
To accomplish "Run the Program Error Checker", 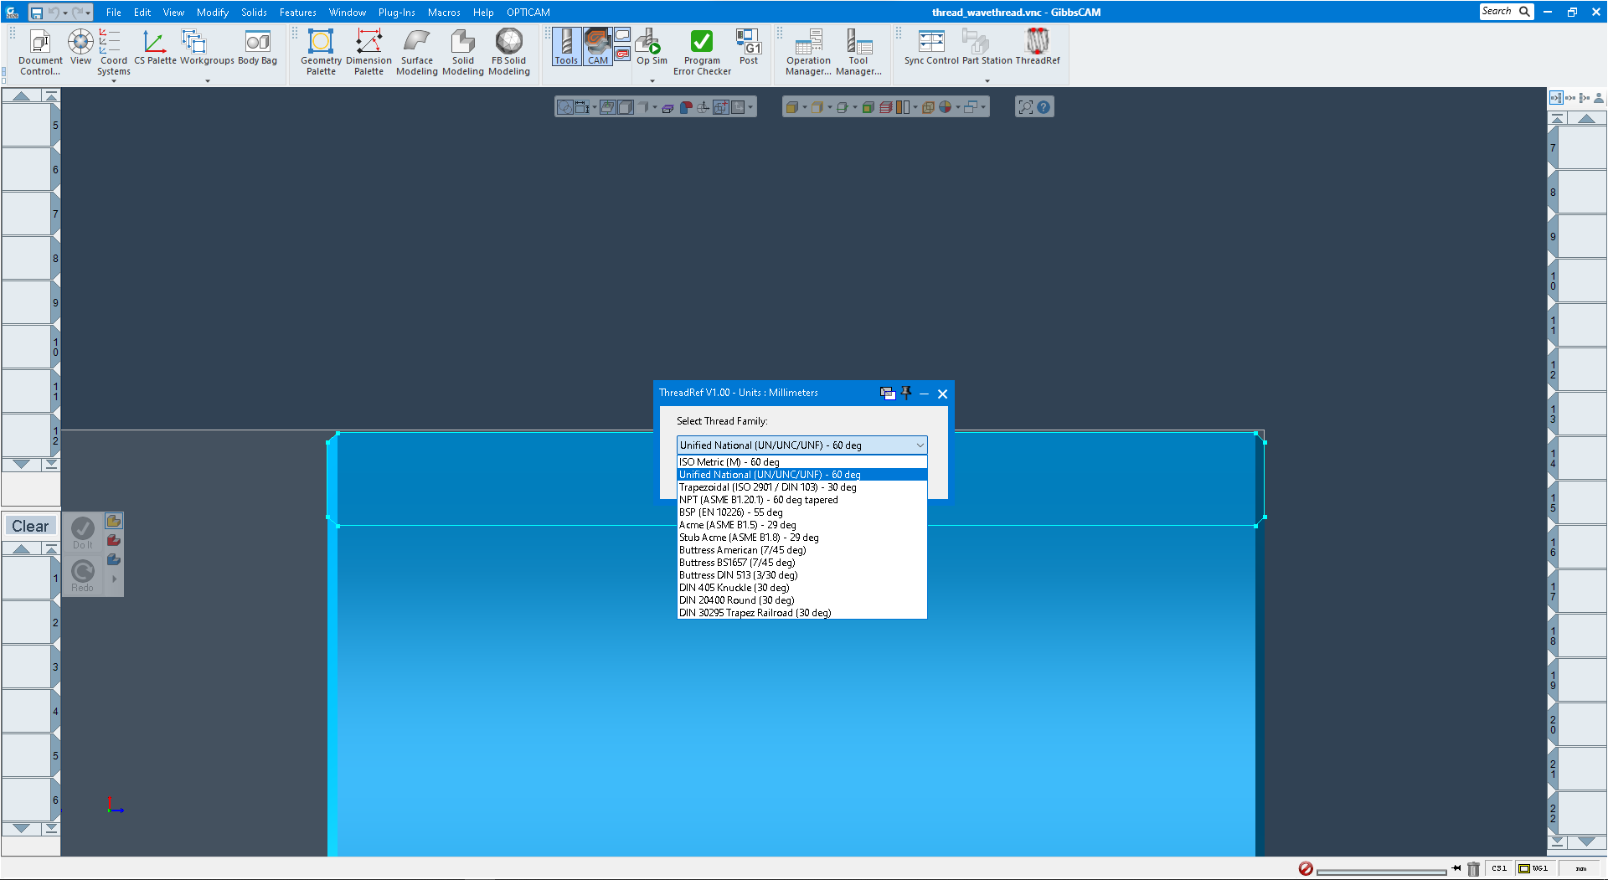I will coord(701,46).
